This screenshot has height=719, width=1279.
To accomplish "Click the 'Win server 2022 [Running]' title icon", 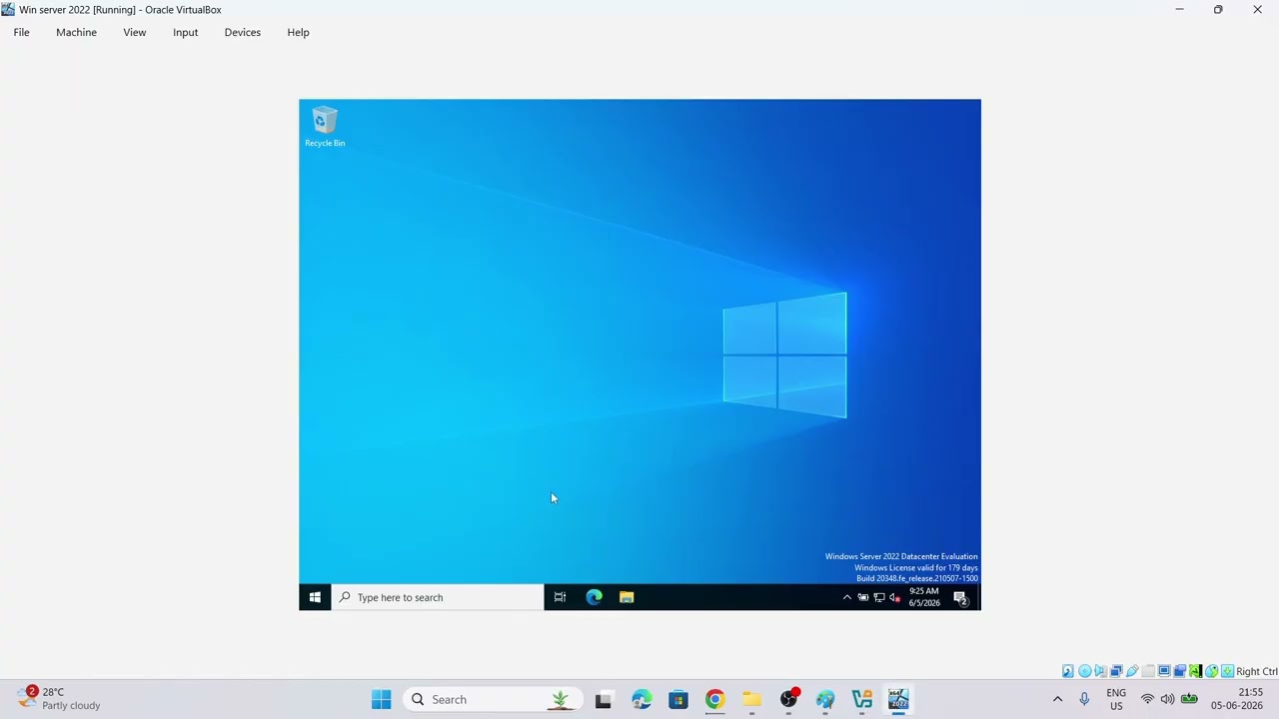I will 8,9.
